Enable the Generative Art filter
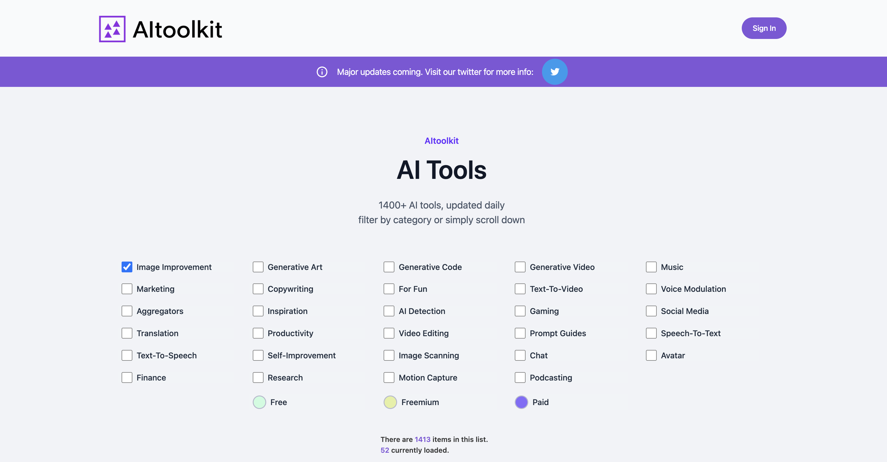Image resolution: width=887 pixels, height=462 pixels. pos(258,267)
